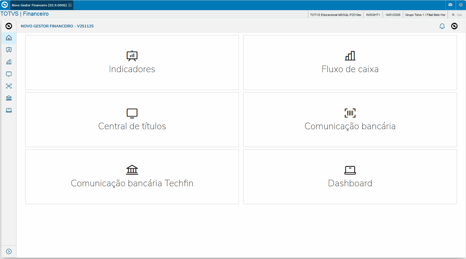Open the help question mark icon
Viewport: 466px width, 259px height.
tap(461, 5)
